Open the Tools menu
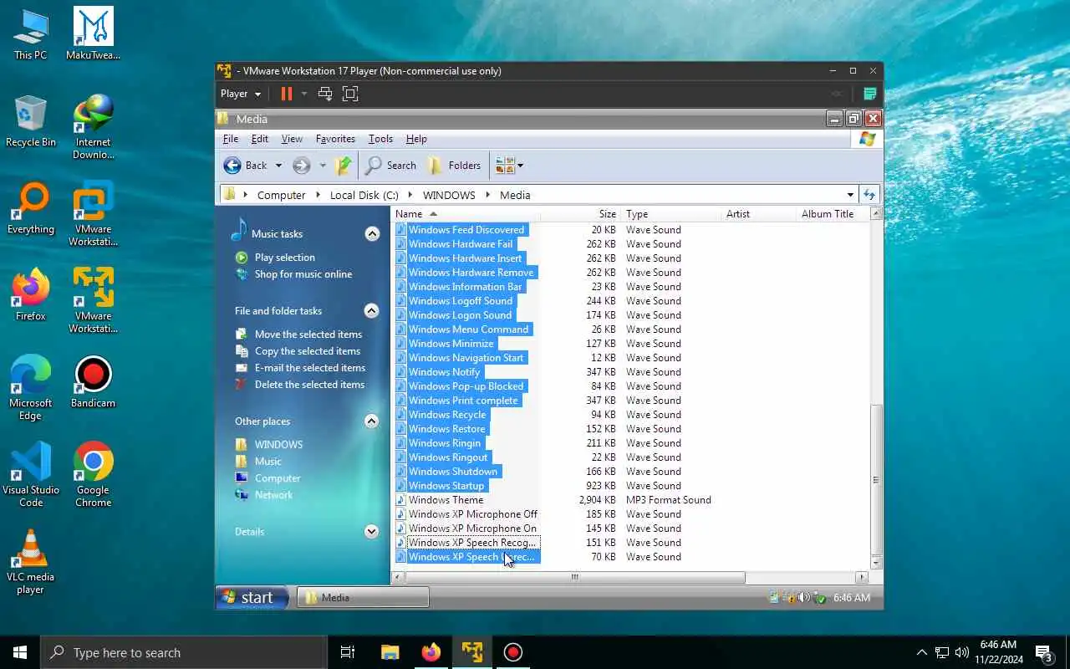 pyautogui.click(x=380, y=139)
